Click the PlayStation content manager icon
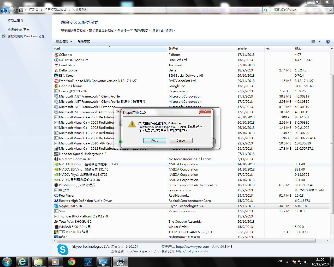 click(x=56, y=185)
